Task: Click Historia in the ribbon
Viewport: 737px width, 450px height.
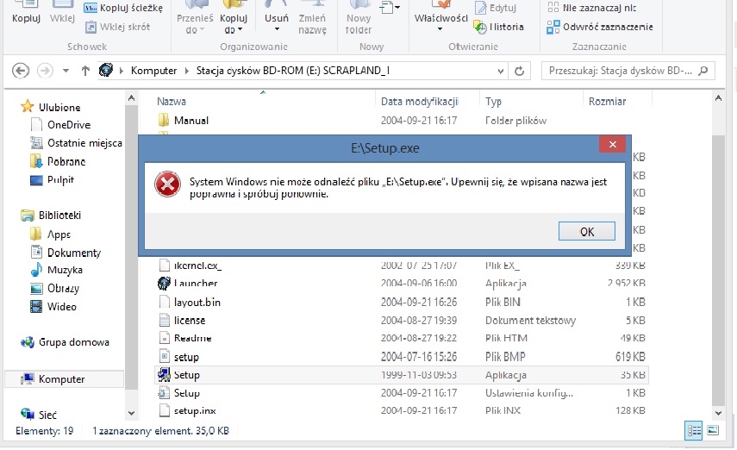Action: 499,27
